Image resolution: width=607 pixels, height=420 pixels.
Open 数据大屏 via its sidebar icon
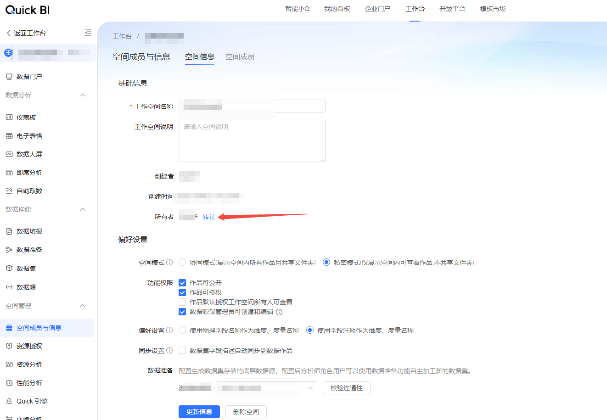(9, 154)
